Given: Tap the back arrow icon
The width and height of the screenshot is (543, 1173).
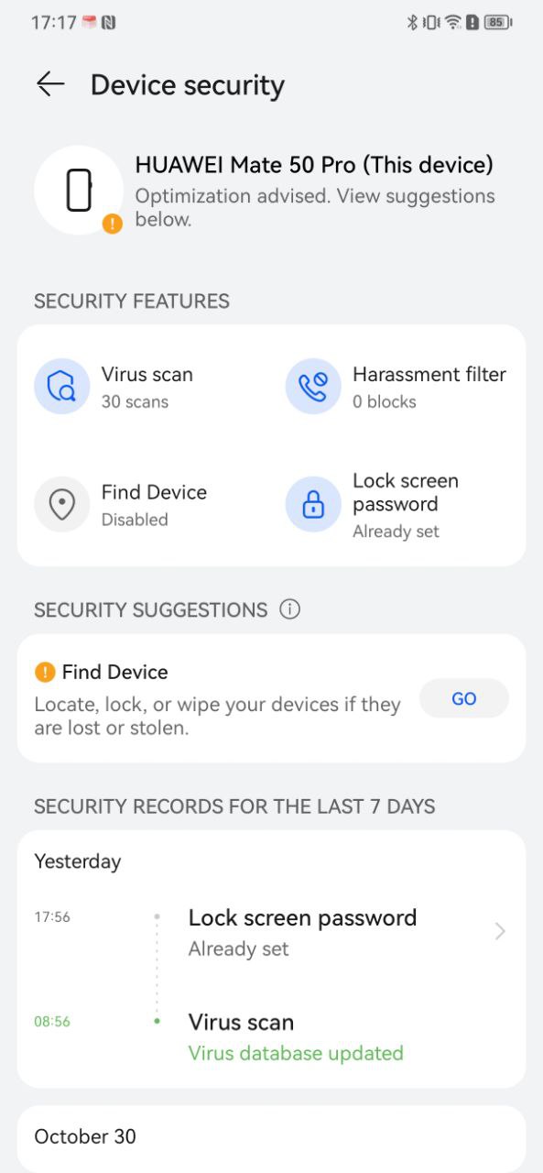Looking at the screenshot, I should click(x=50, y=84).
